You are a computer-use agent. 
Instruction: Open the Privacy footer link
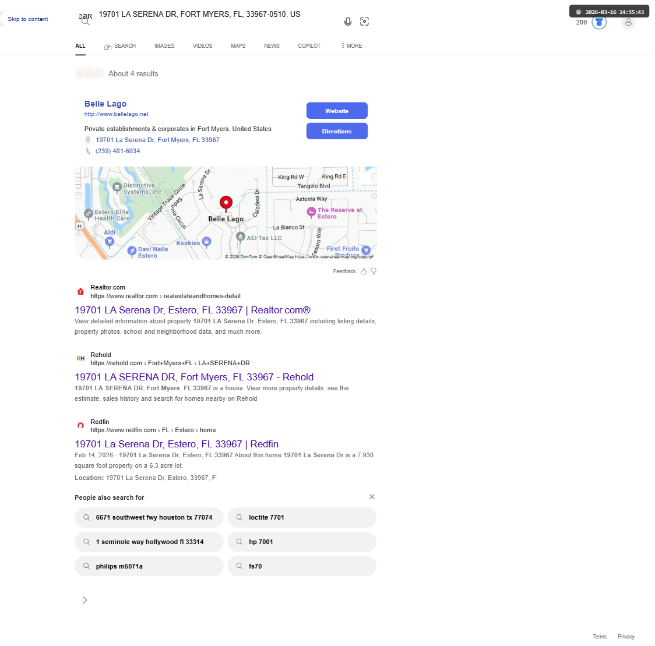[x=626, y=637]
